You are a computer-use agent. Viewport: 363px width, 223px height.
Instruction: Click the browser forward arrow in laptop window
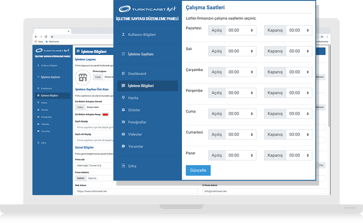pyautogui.click(x=41, y=37)
